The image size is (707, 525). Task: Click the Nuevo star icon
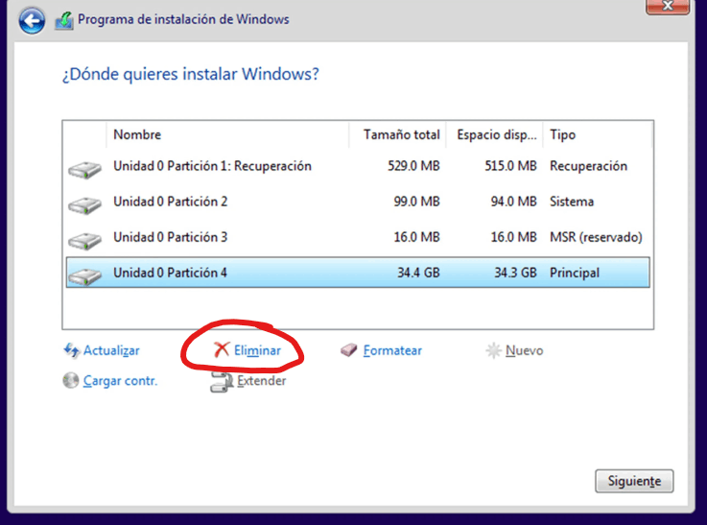click(493, 350)
